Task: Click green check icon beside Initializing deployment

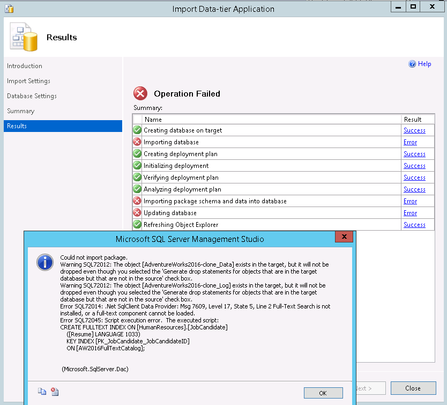Action: pyautogui.click(x=137, y=166)
